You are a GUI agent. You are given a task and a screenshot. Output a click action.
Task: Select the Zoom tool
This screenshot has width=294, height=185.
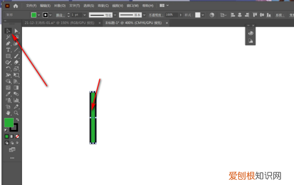(16, 113)
